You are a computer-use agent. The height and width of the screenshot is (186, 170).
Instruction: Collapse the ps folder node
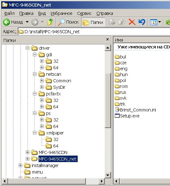coord(34,113)
